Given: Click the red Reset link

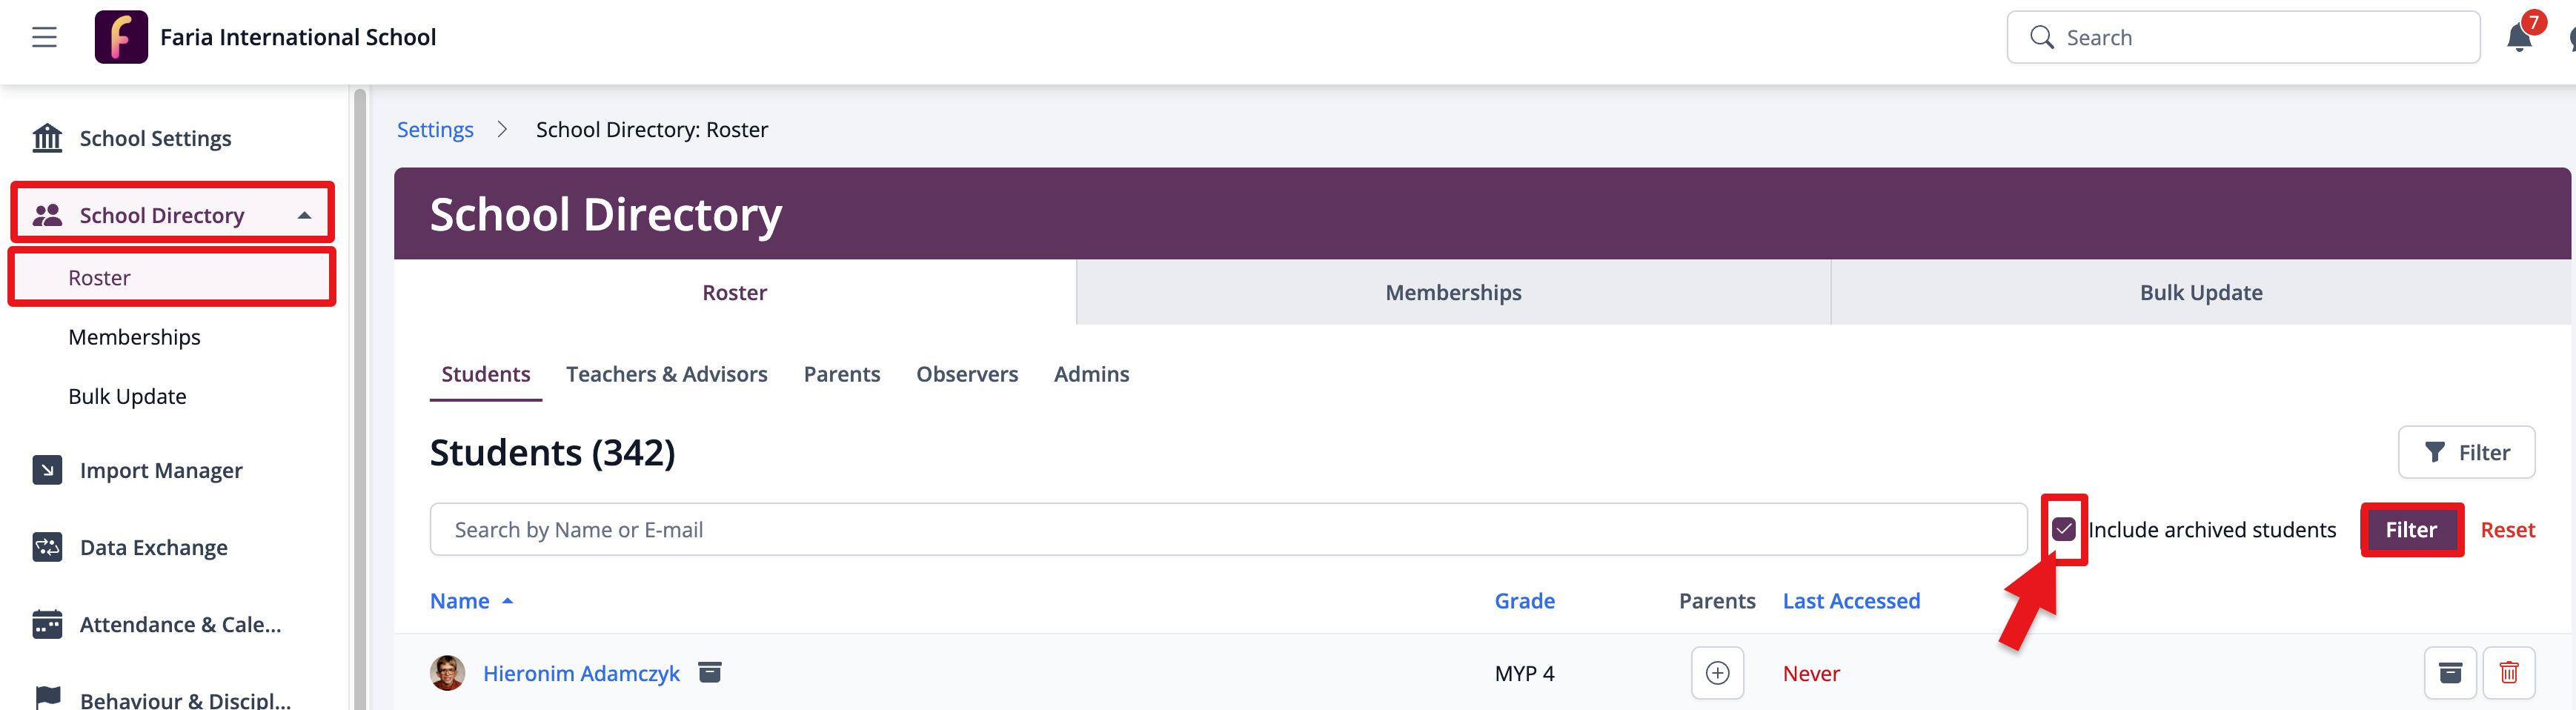Looking at the screenshot, I should [2507, 529].
